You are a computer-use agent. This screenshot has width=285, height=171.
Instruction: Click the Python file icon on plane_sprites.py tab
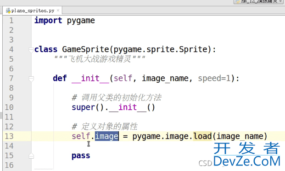(8, 11)
